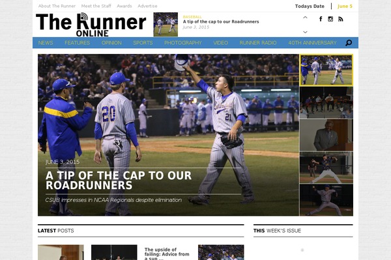Open the Runner Radio menu
Screen dimensions: 391x260
tap(258, 43)
